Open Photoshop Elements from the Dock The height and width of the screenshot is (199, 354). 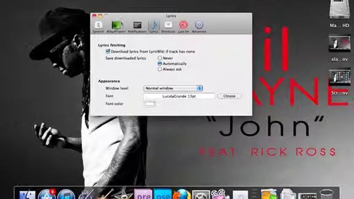[163, 195]
